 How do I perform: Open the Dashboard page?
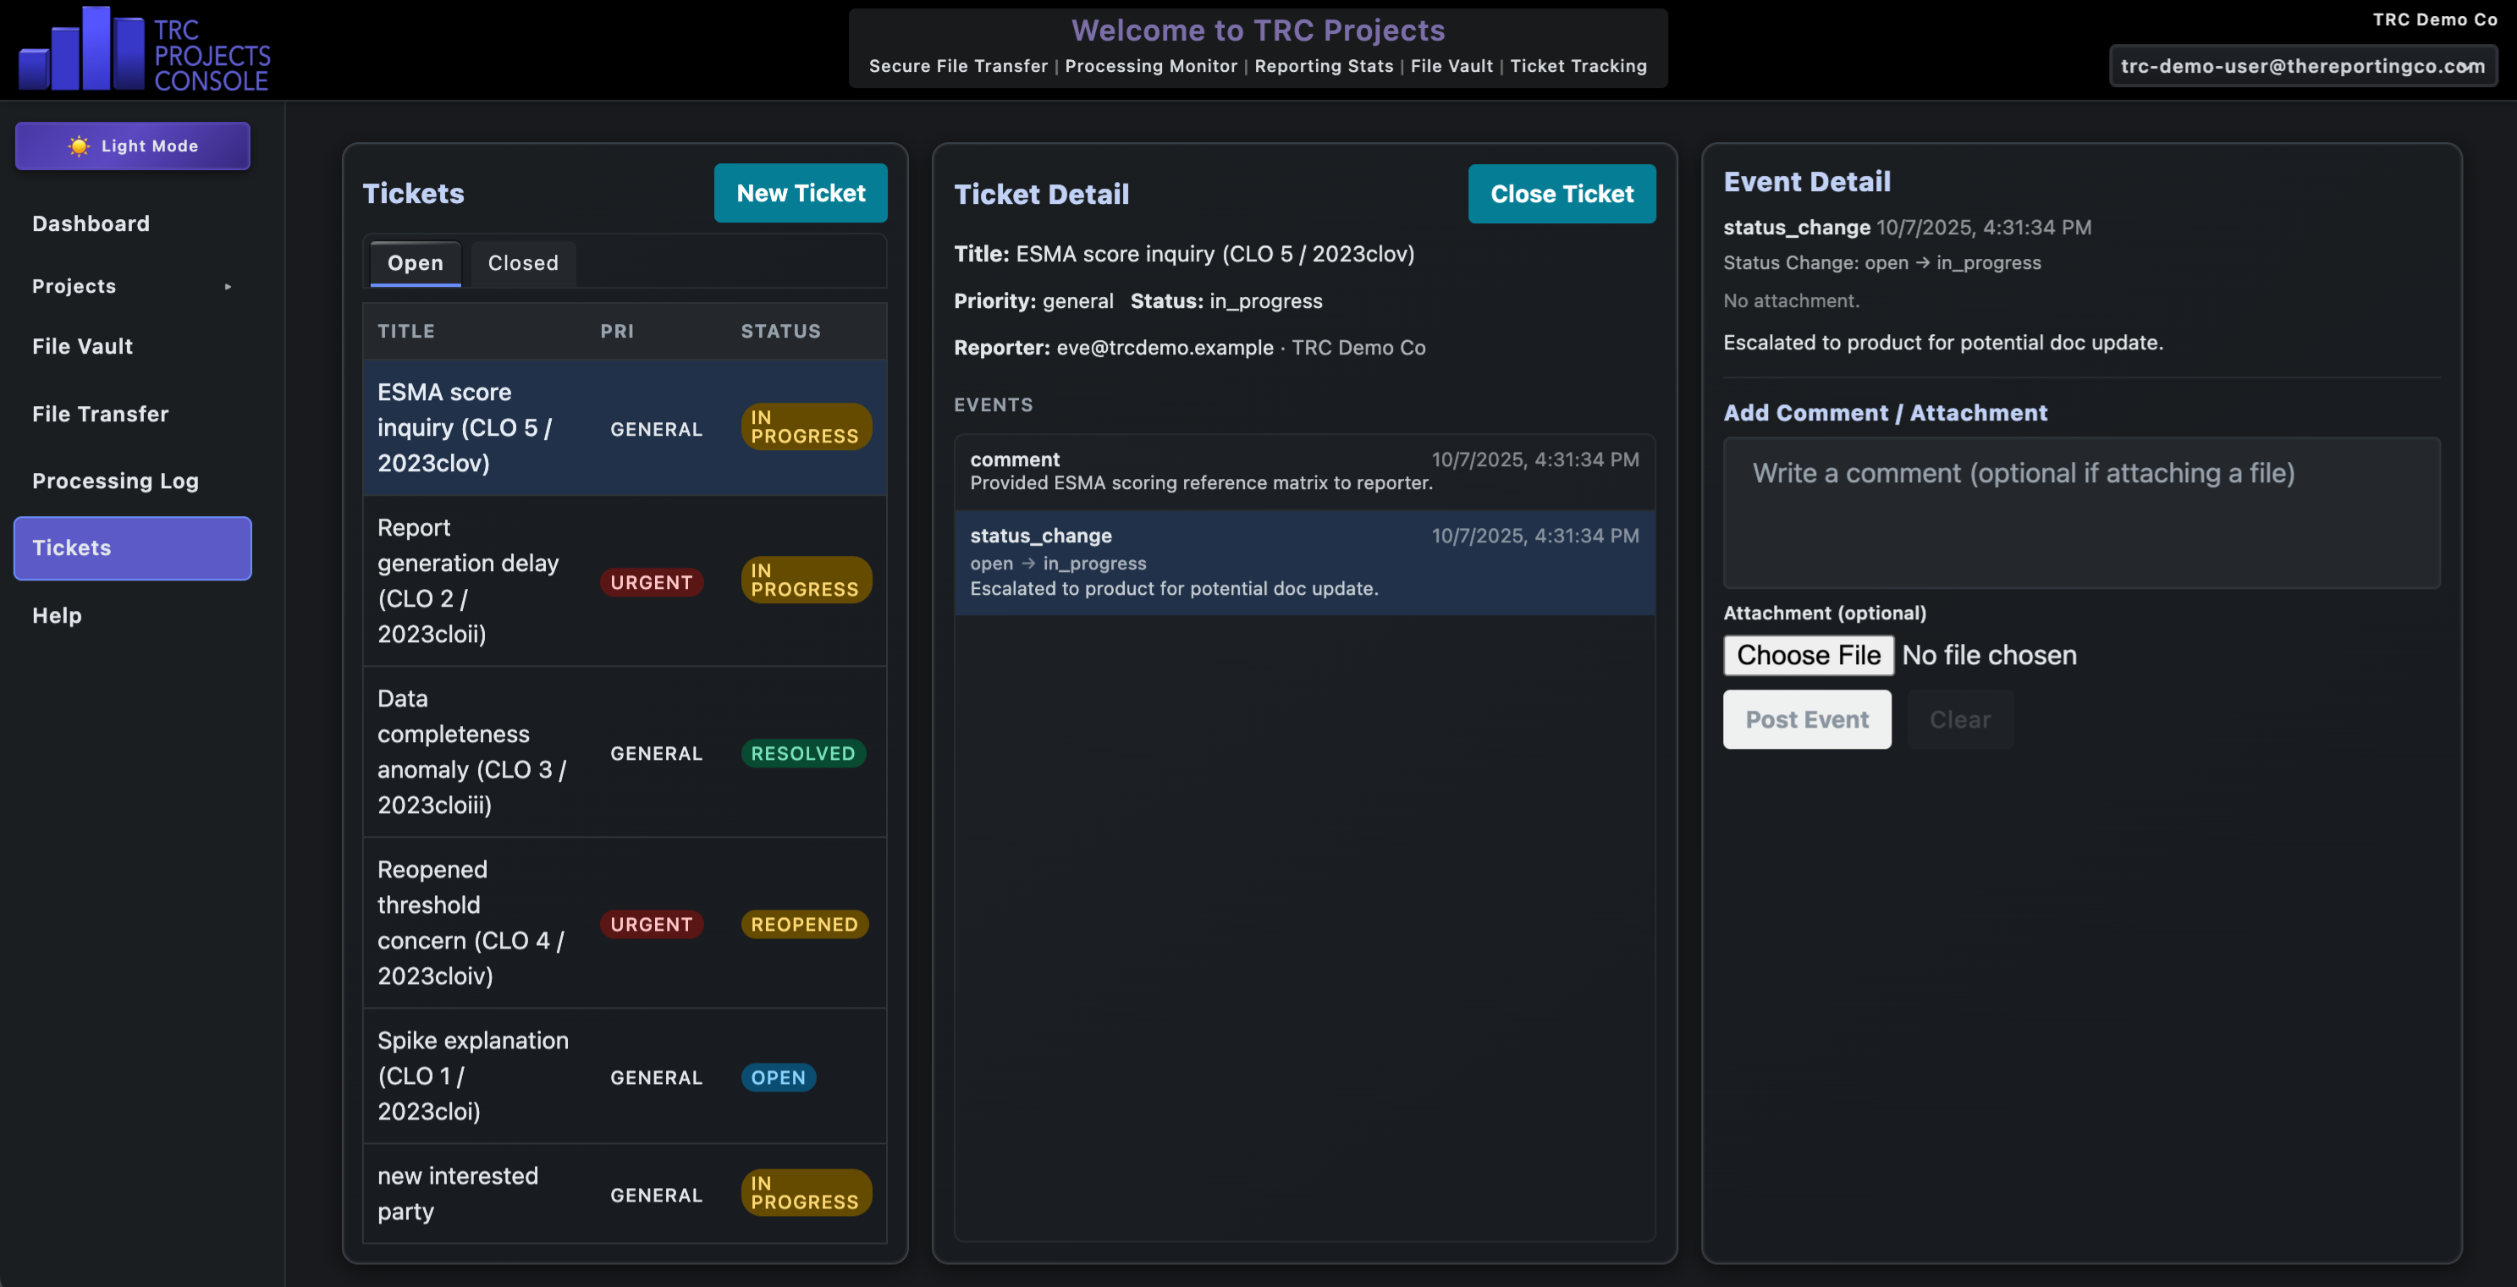point(91,223)
